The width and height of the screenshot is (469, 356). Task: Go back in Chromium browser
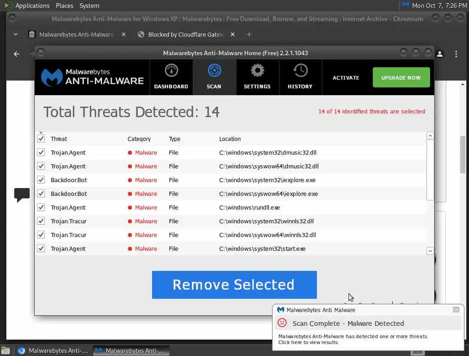point(16,54)
